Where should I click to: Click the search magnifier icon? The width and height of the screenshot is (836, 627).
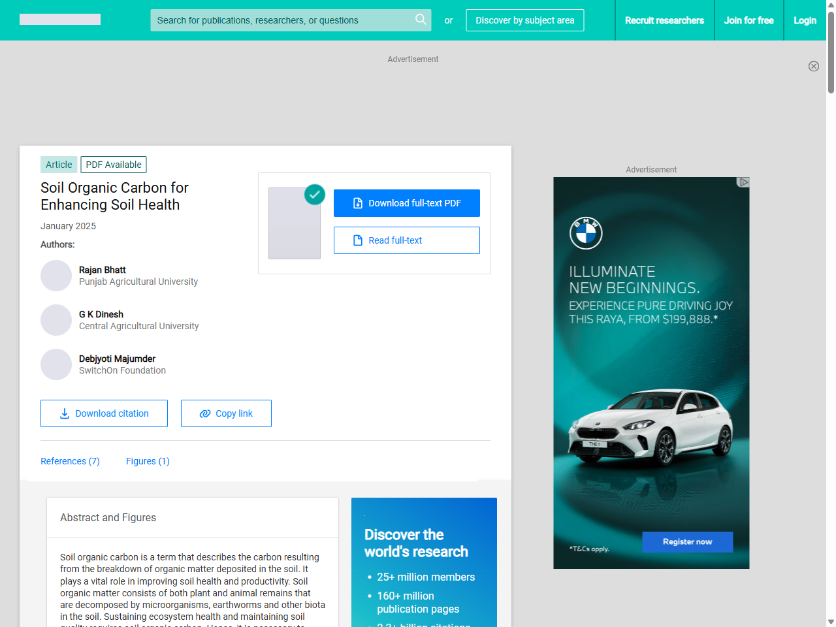coord(421,20)
